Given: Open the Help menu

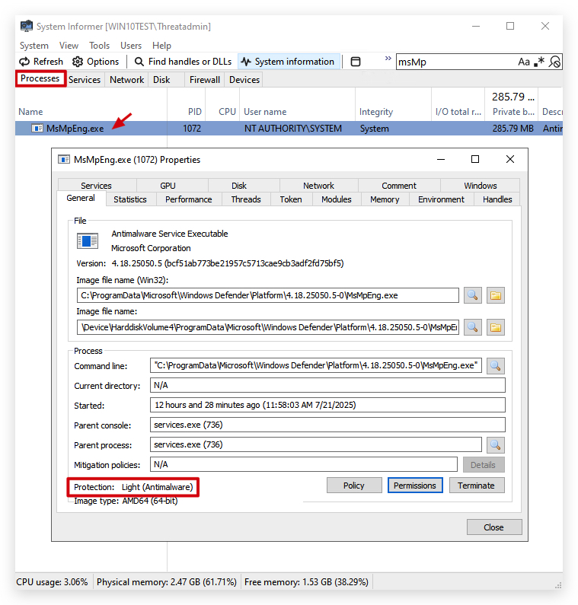Looking at the screenshot, I should pyautogui.click(x=161, y=46).
